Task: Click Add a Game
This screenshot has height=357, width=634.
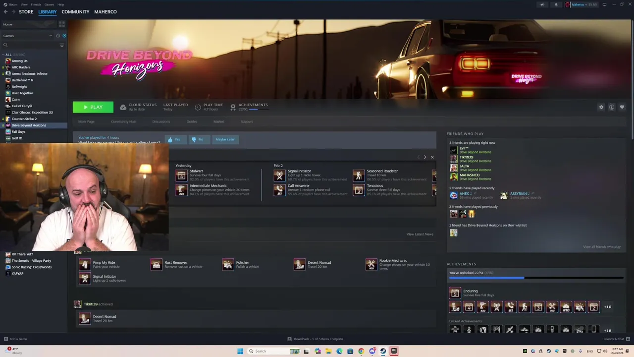Action: (x=15, y=339)
